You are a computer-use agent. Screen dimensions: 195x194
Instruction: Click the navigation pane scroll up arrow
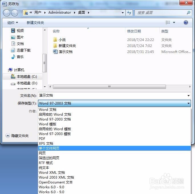(45, 30)
